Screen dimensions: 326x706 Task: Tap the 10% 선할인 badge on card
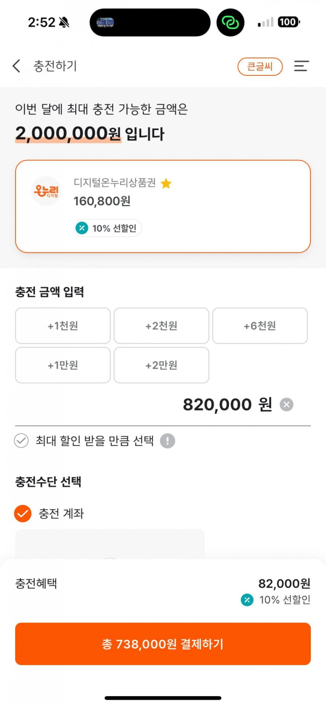click(108, 228)
